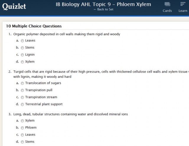Click the Phloem answer label
The width and height of the screenshot is (189, 146).
(31, 128)
